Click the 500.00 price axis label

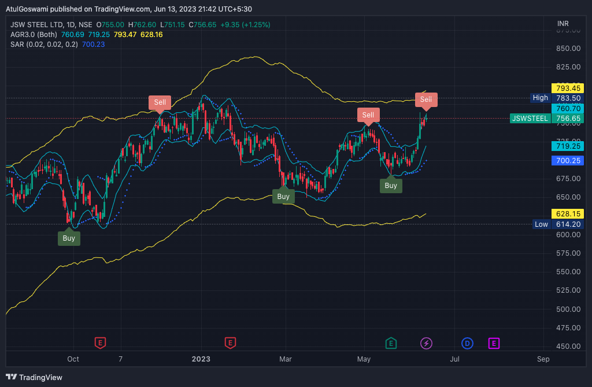568,309
